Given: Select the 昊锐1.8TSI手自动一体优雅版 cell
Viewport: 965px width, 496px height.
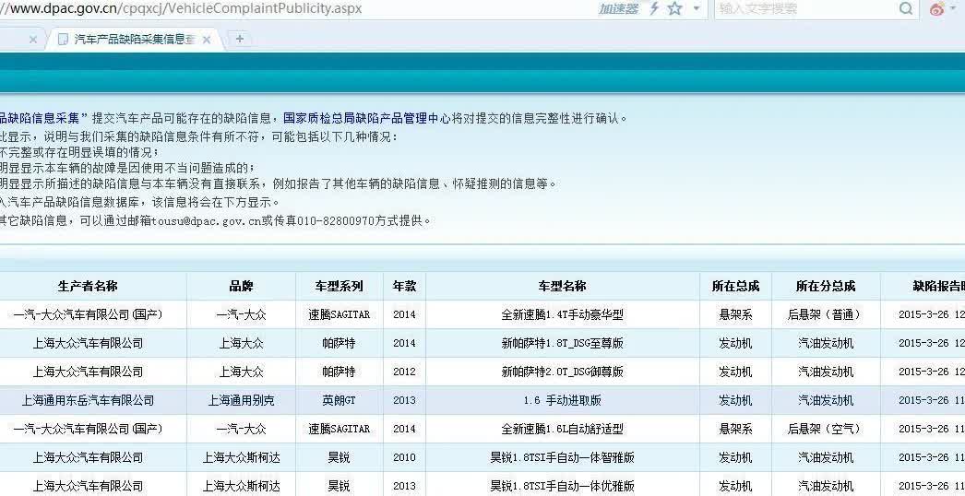Looking at the screenshot, I should click(x=563, y=486).
